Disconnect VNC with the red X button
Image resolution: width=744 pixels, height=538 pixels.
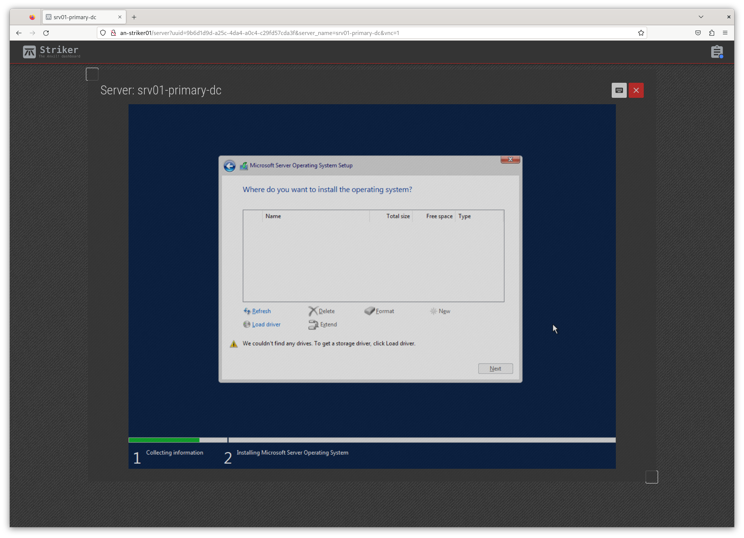coord(636,90)
